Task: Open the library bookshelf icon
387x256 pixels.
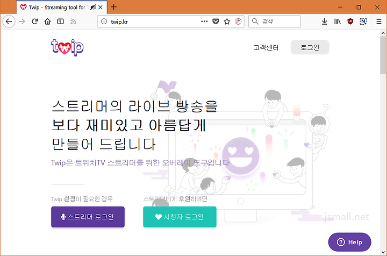Action: [x=338, y=22]
